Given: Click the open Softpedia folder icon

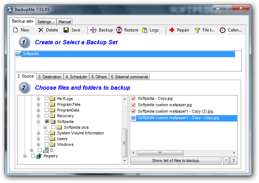Looking at the screenshot, I should tap(53, 122).
